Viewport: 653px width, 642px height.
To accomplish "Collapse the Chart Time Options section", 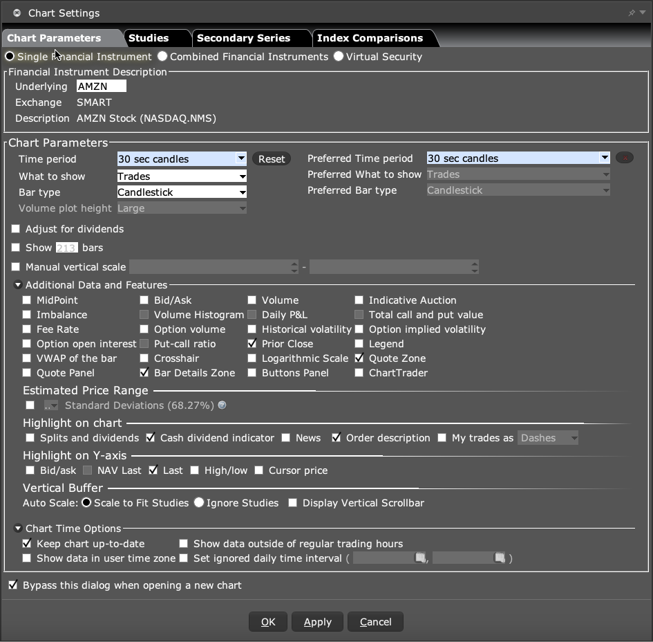I will pyautogui.click(x=18, y=528).
